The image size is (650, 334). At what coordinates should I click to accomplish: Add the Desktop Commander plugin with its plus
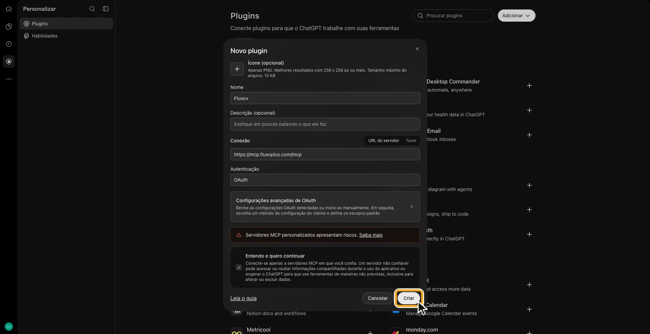[x=529, y=86]
